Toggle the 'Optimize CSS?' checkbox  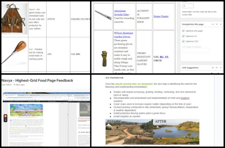[183, 41]
